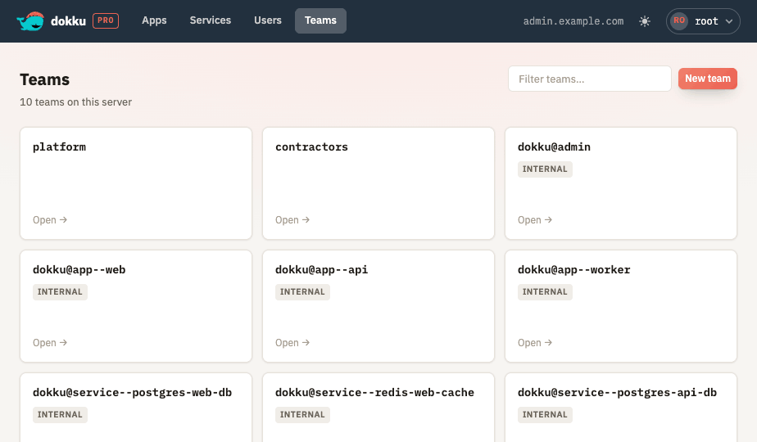Open the Users tab
Screen dimensions: 757x442
click(x=268, y=20)
